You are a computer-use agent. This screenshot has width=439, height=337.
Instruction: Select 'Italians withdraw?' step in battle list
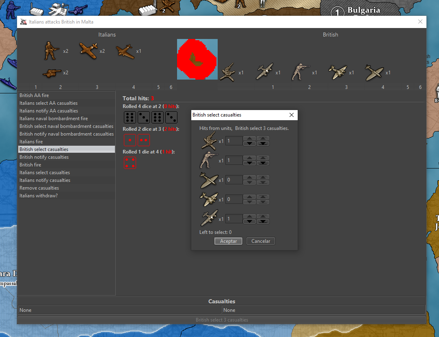39,196
